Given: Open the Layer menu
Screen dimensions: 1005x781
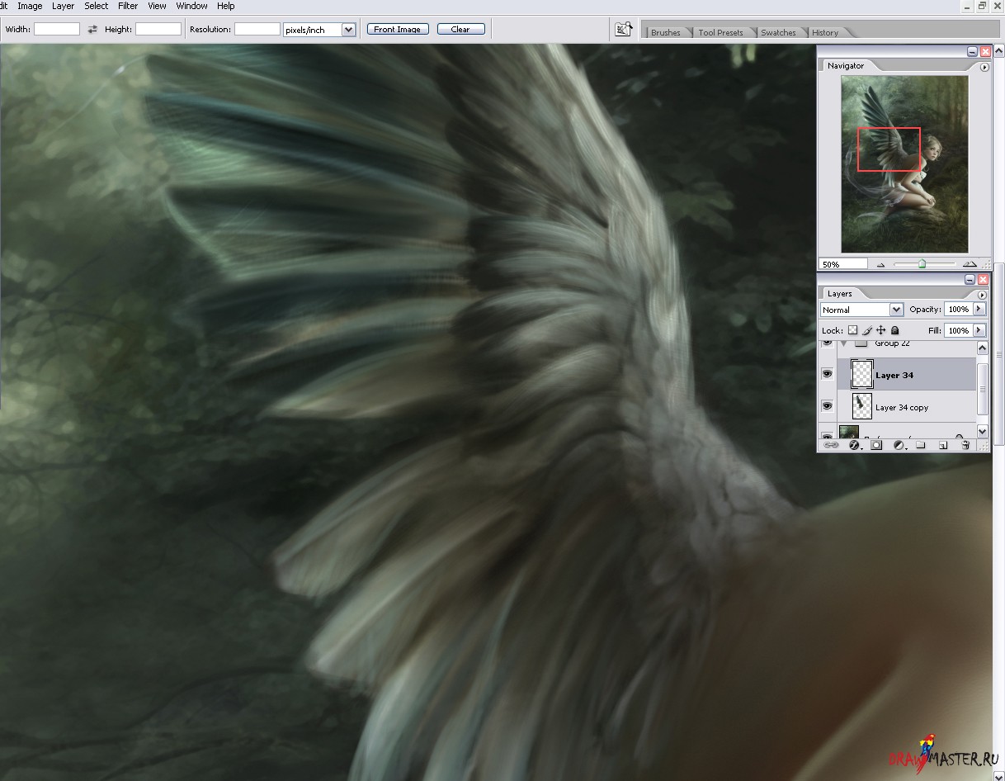Looking at the screenshot, I should [x=63, y=6].
